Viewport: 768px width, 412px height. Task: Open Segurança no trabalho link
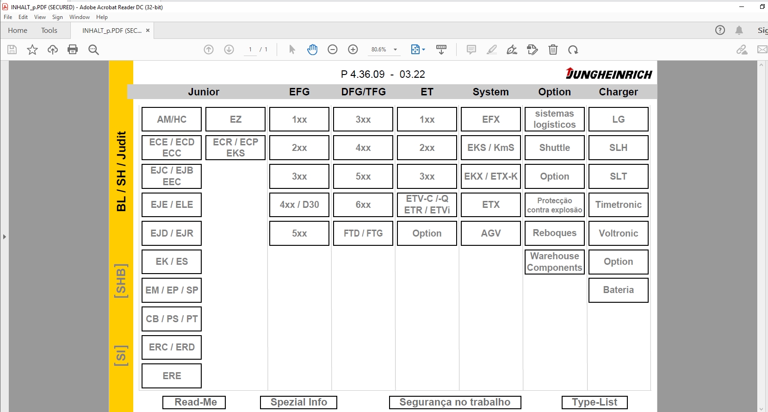pyautogui.click(x=455, y=402)
